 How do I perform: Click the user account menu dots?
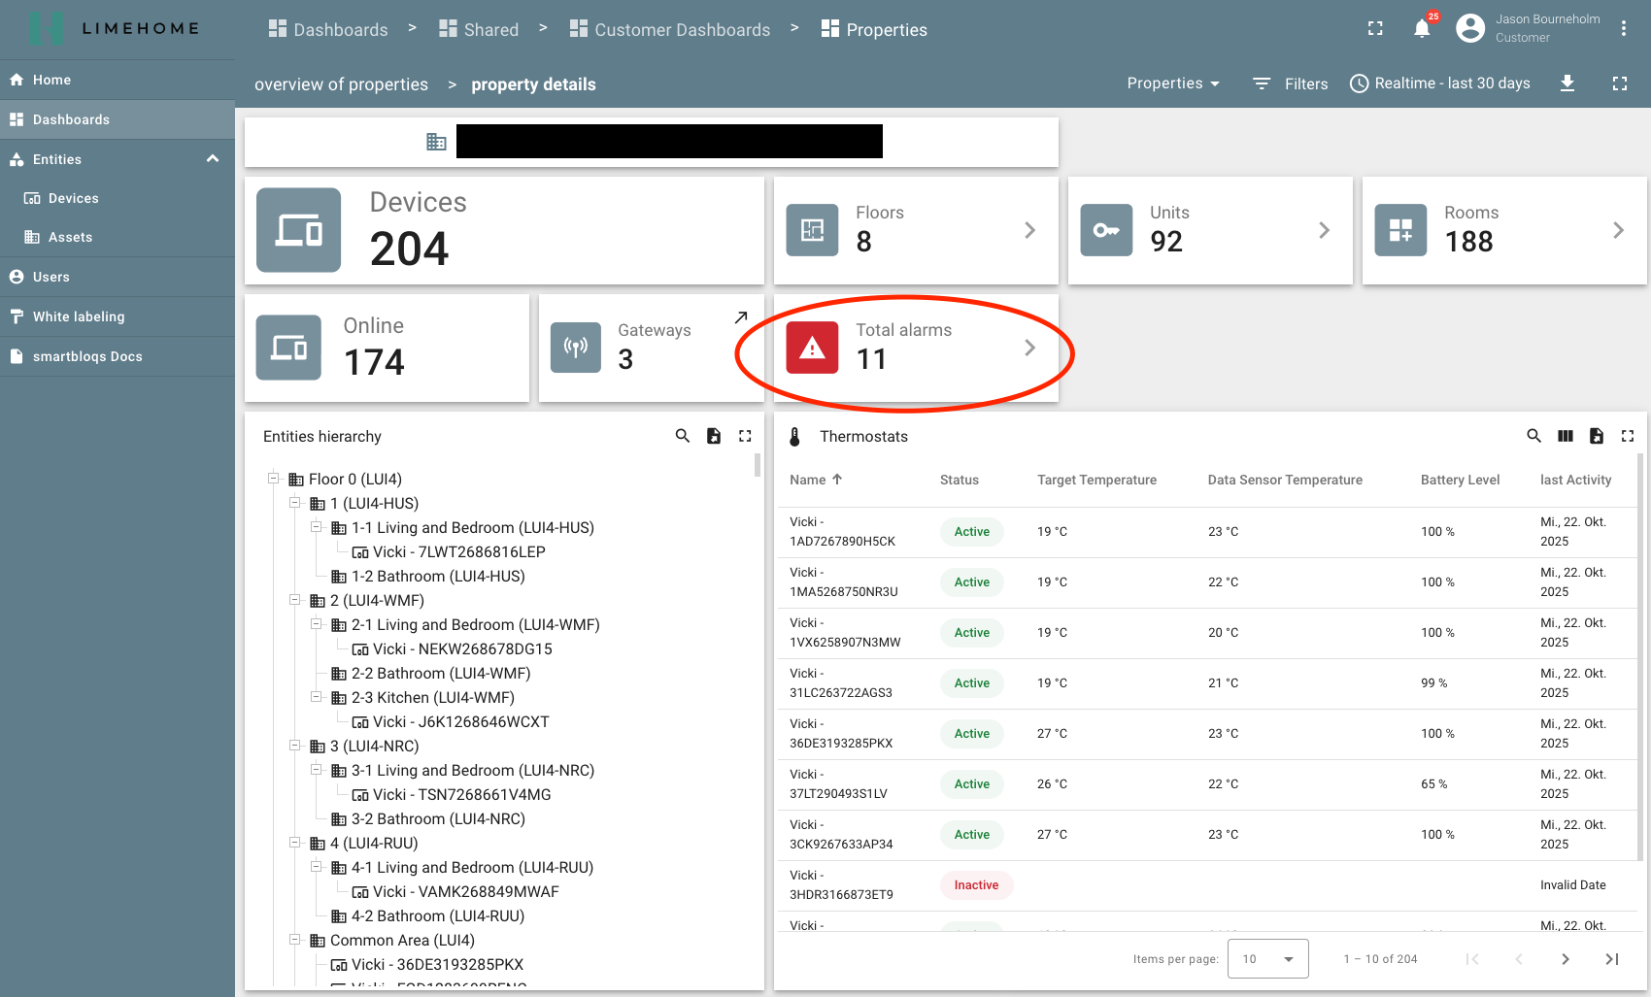1624,29
